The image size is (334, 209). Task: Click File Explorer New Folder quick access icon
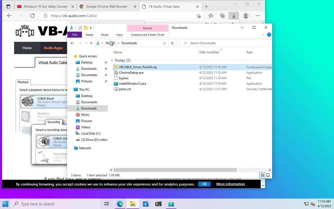click(86, 28)
